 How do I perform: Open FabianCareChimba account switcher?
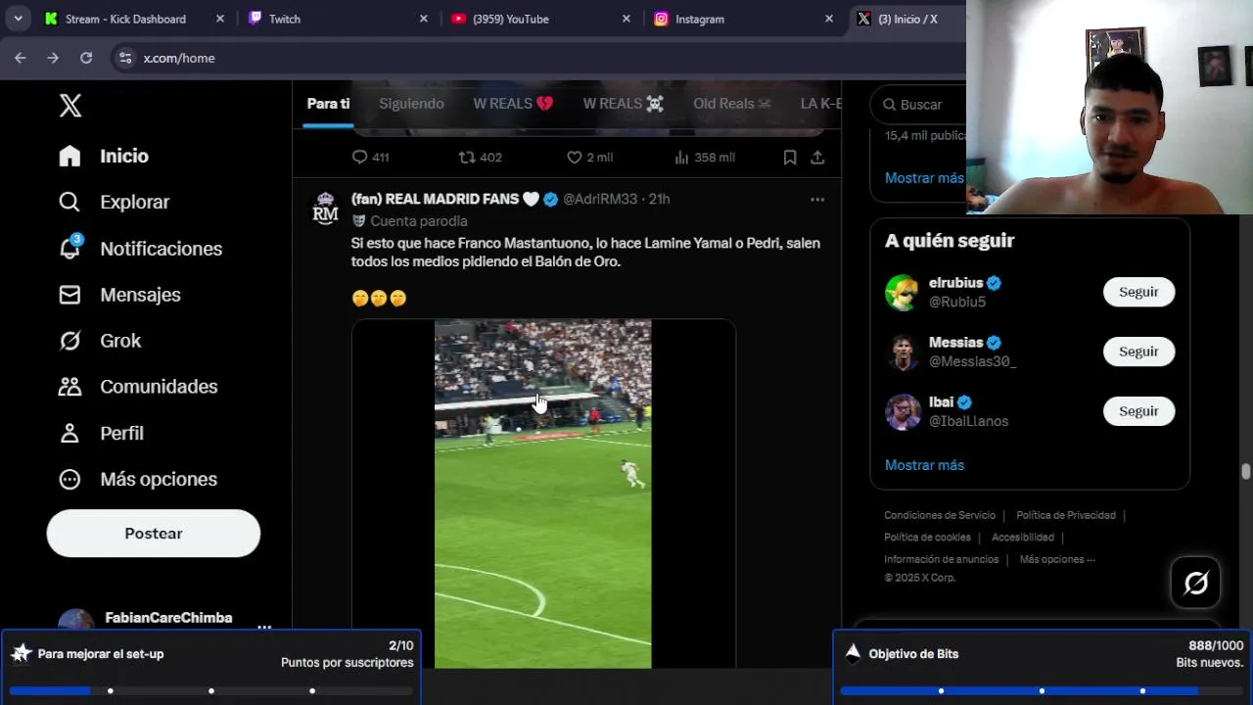coord(163,621)
